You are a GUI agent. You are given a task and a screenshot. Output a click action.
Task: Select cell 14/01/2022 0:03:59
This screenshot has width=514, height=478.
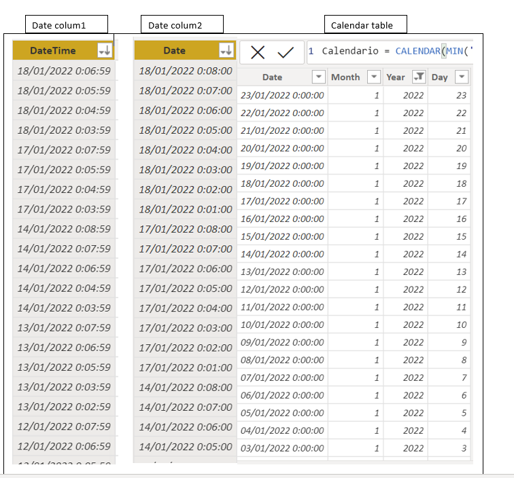point(64,308)
